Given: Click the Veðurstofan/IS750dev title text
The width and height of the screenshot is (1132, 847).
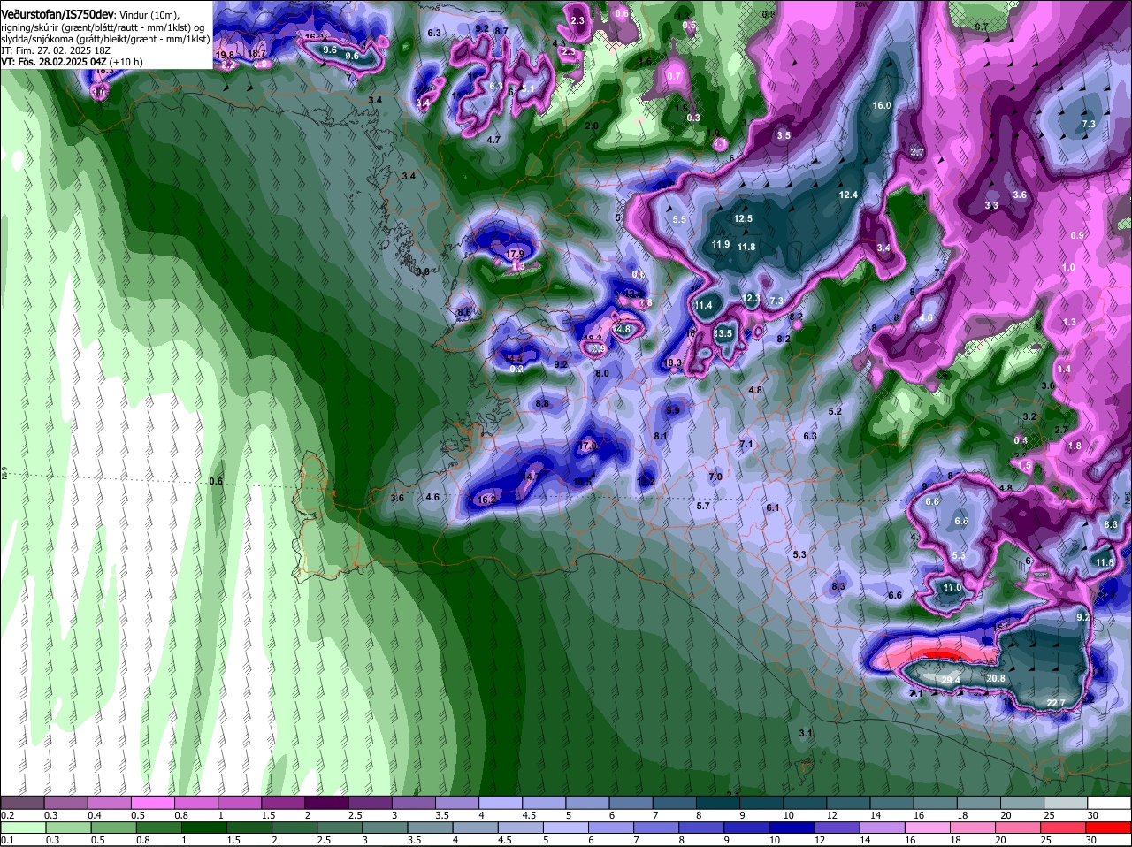Looking at the screenshot, I should pyautogui.click(x=57, y=15).
